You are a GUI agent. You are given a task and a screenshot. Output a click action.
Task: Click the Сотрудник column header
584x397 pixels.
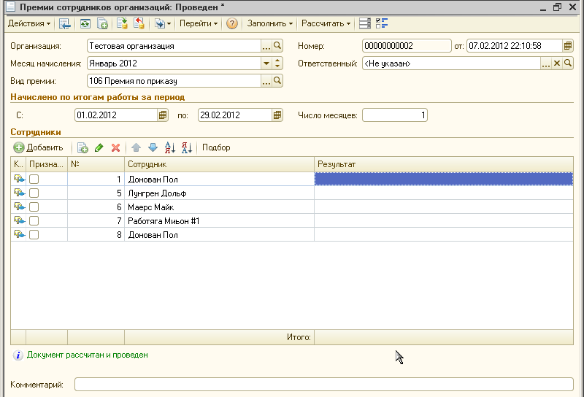pyautogui.click(x=220, y=164)
